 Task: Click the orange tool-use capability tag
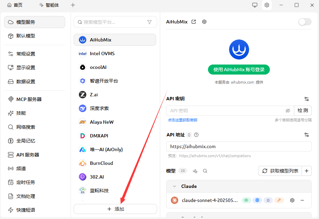click(x=279, y=200)
